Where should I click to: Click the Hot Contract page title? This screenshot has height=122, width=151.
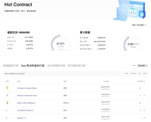pos(18,4)
